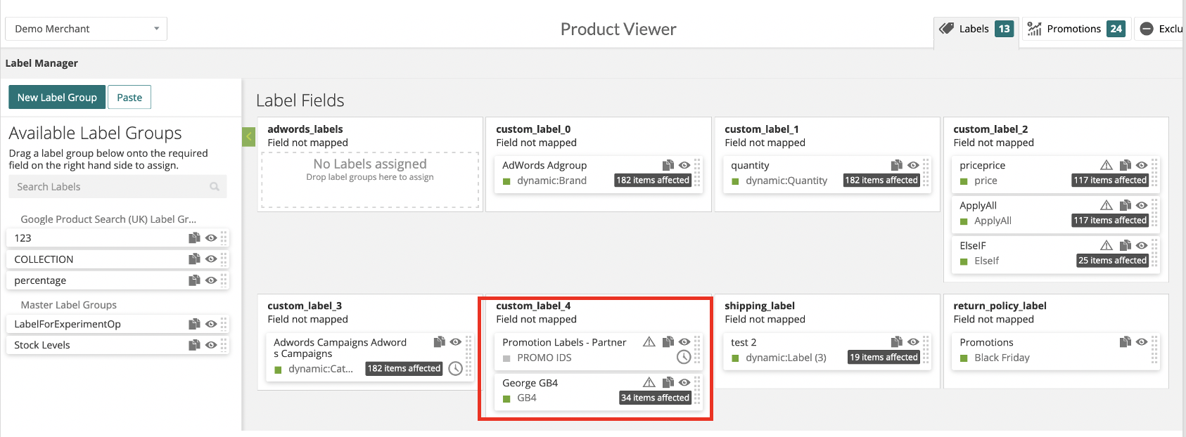Switch to the Labels tab
The image size is (1186, 437).
(976, 29)
